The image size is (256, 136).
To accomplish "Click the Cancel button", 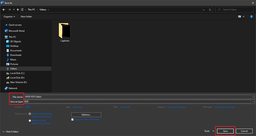I will point(244,131).
